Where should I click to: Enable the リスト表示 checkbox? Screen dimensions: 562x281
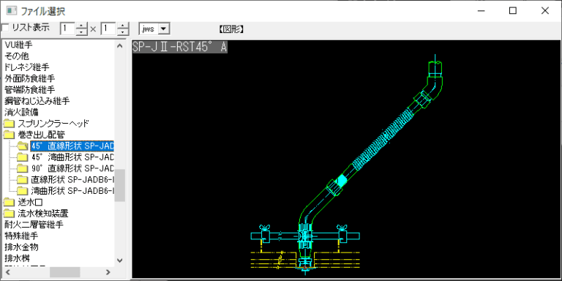[5, 28]
